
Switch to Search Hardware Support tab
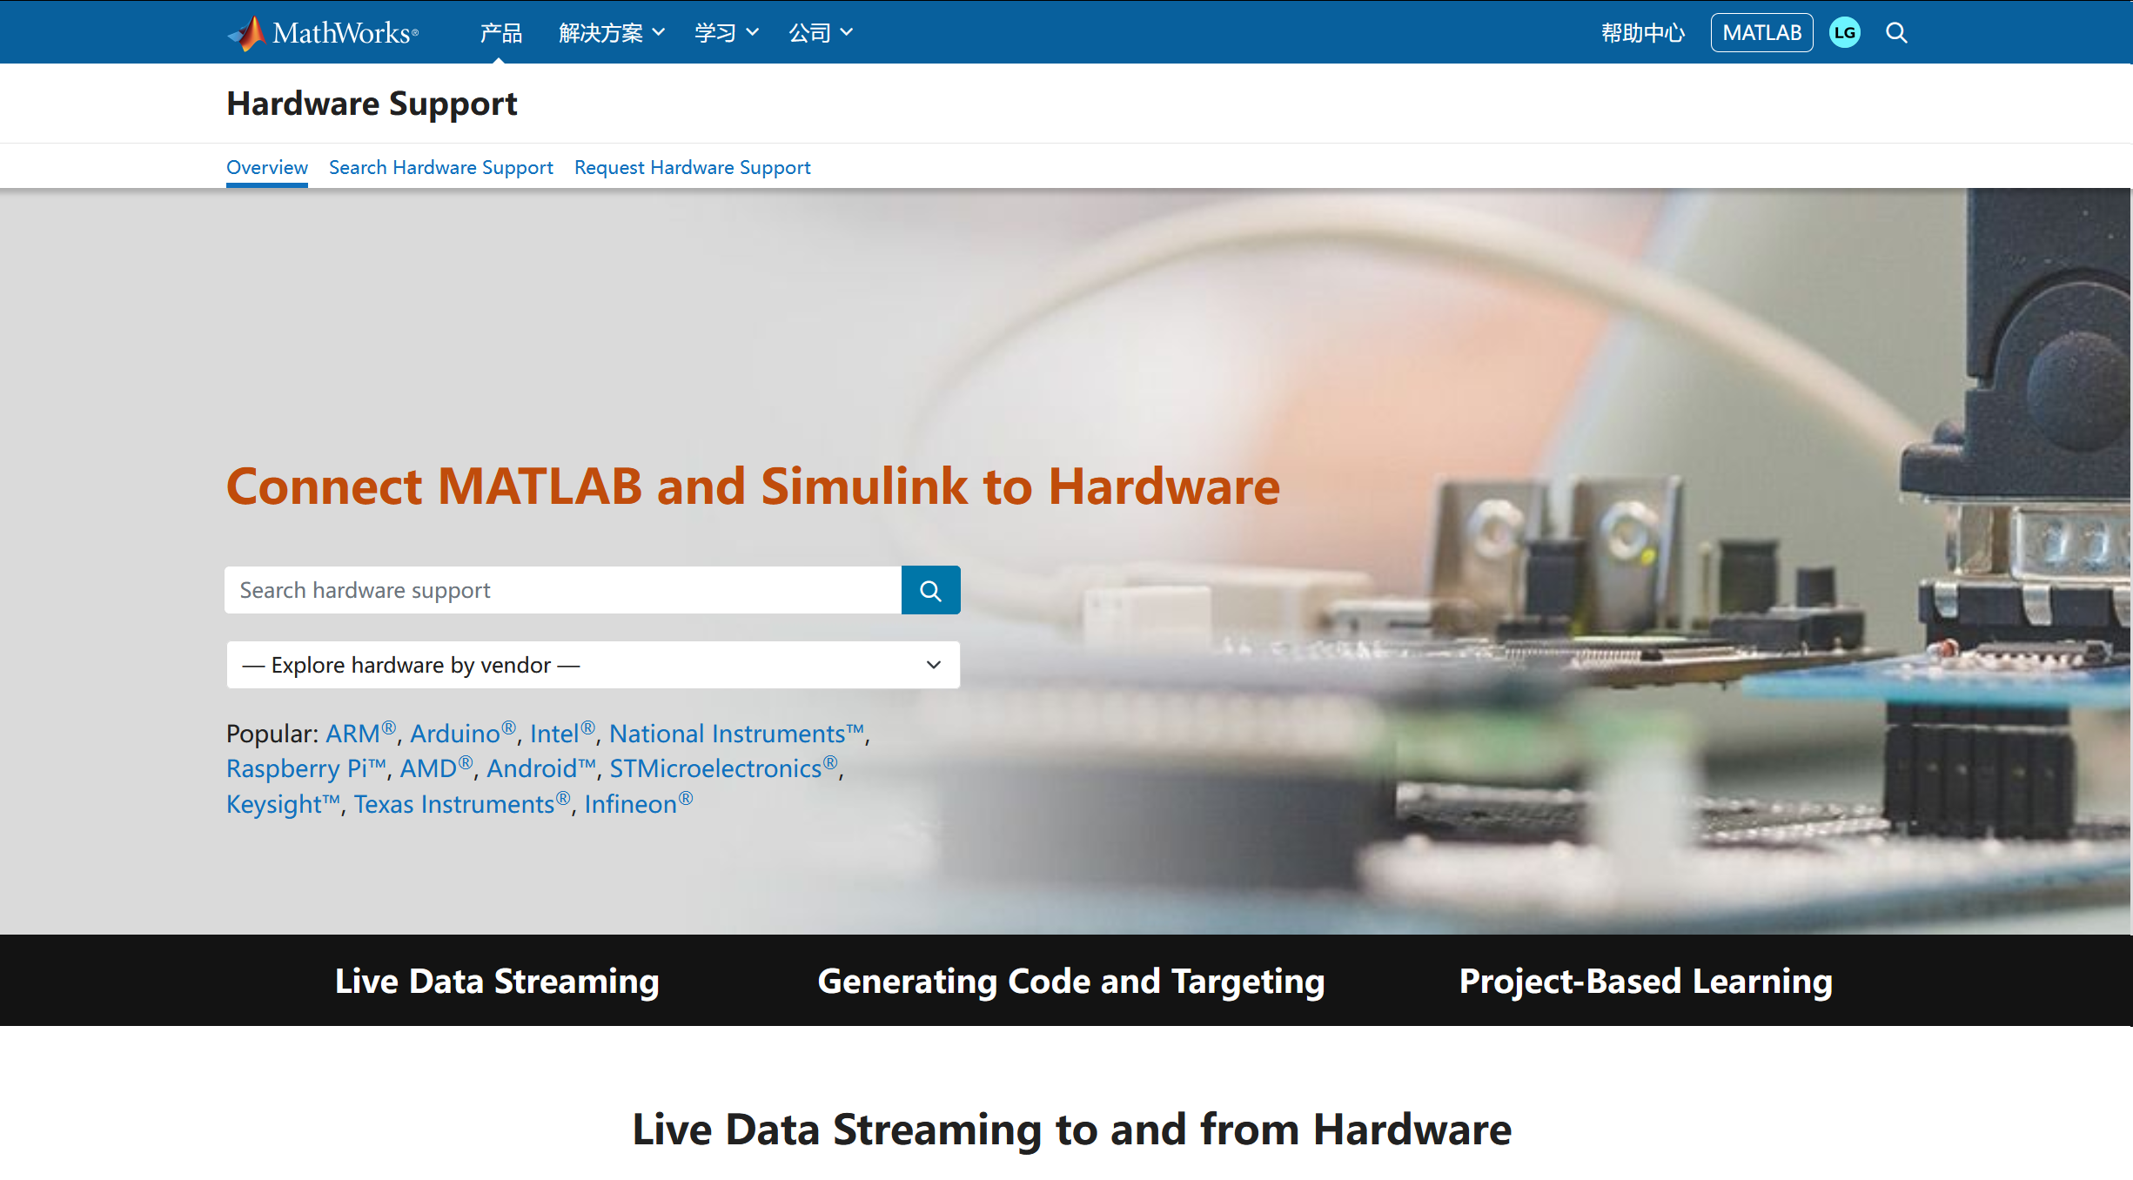(x=440, y=167)
